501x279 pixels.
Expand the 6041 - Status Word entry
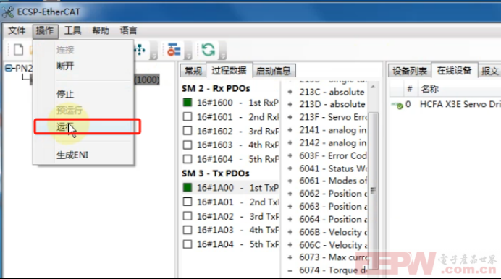290,168
